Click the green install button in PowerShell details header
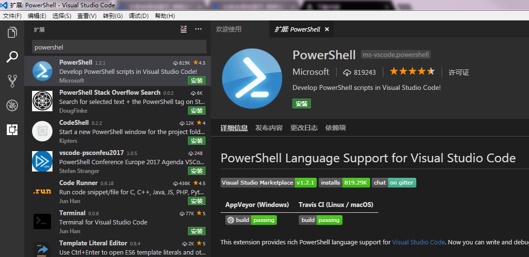Image resolution: width=529 pixels, height=257 pixels. [x=302, y=104]
